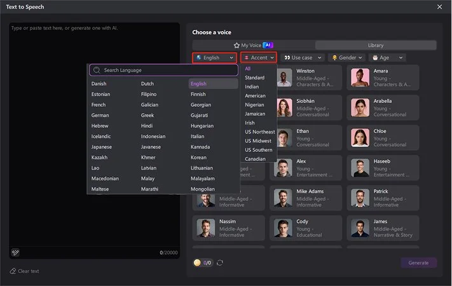Click the AI text generation icon

[16, 252]
